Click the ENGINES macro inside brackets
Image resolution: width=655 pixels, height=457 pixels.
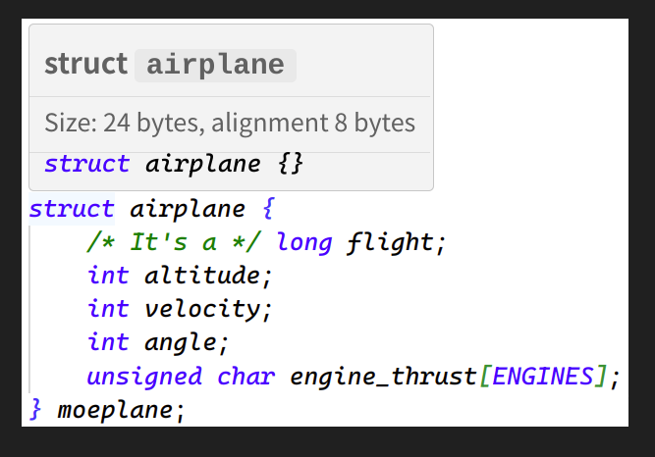click(544, 376)
